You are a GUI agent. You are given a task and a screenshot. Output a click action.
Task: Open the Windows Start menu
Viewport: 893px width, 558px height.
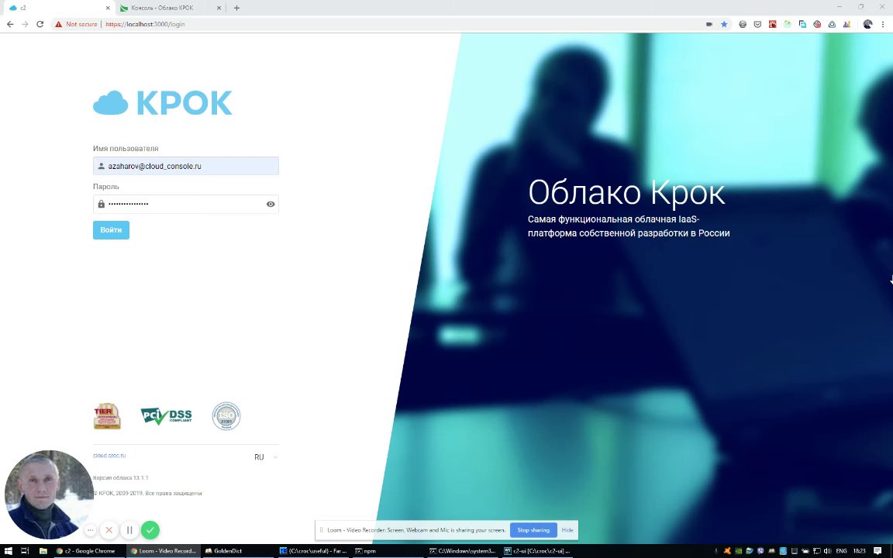pyautogui.click(x=8, y=551)
